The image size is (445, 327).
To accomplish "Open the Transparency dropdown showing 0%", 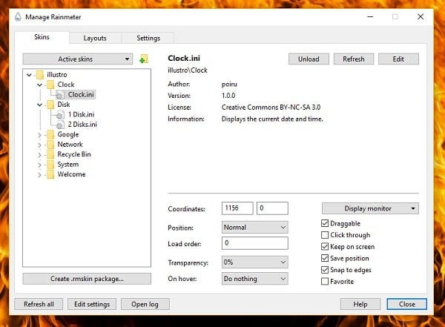I will coord(255,262).
